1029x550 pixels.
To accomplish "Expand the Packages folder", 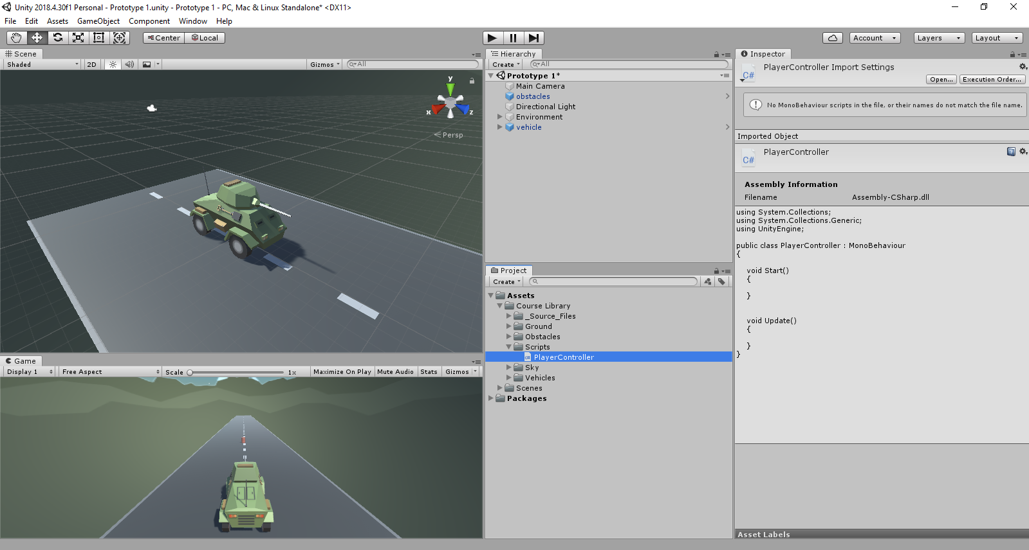I will click(491, 398).
